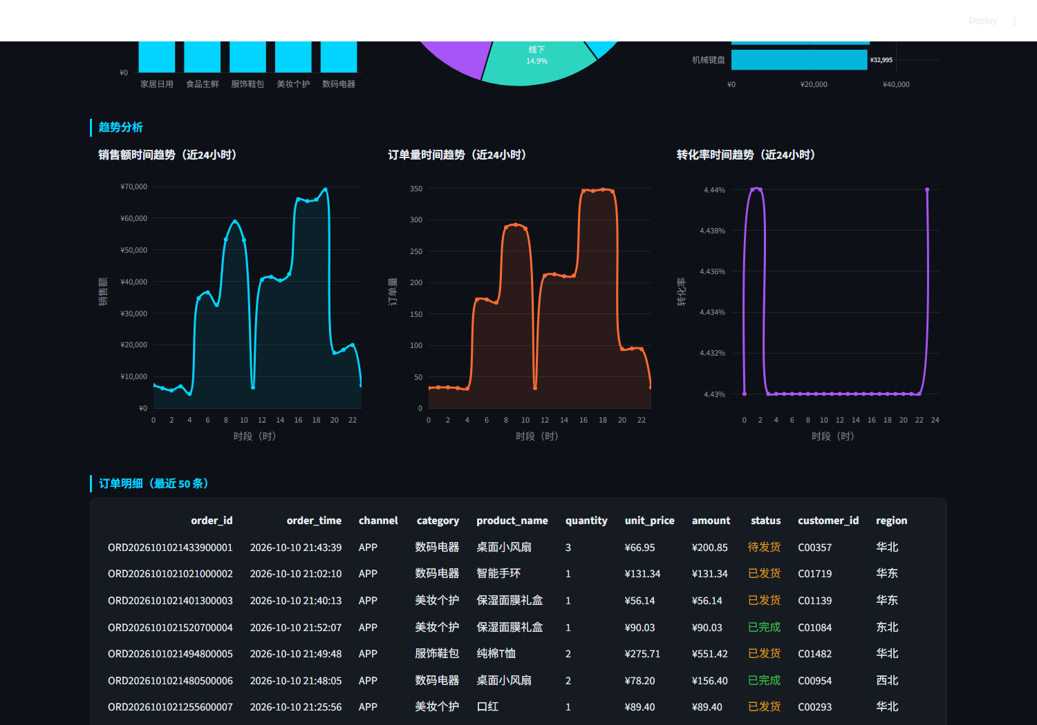This screenshot has height=725, width=1037.
Task: Click the channel column header
Action: coord(378,521)
